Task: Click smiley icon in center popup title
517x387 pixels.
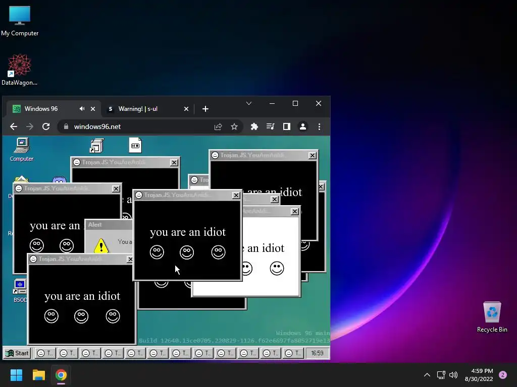Action: click(139, 195)
